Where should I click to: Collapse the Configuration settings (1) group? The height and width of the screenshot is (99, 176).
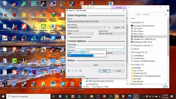pyautogui.click(x=130, y=45)
